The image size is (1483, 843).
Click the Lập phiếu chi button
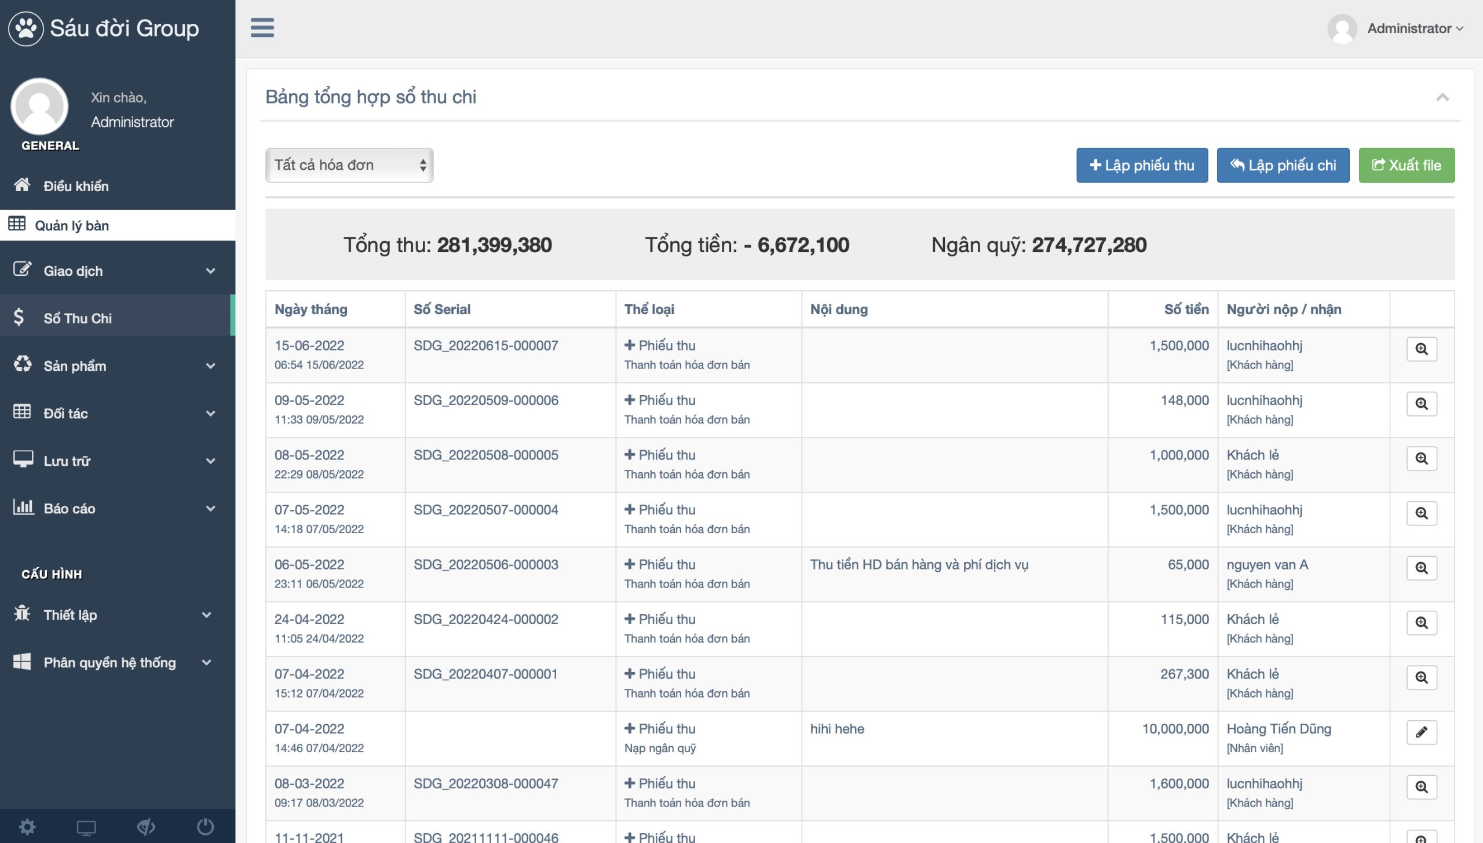tap(1283, 165)
